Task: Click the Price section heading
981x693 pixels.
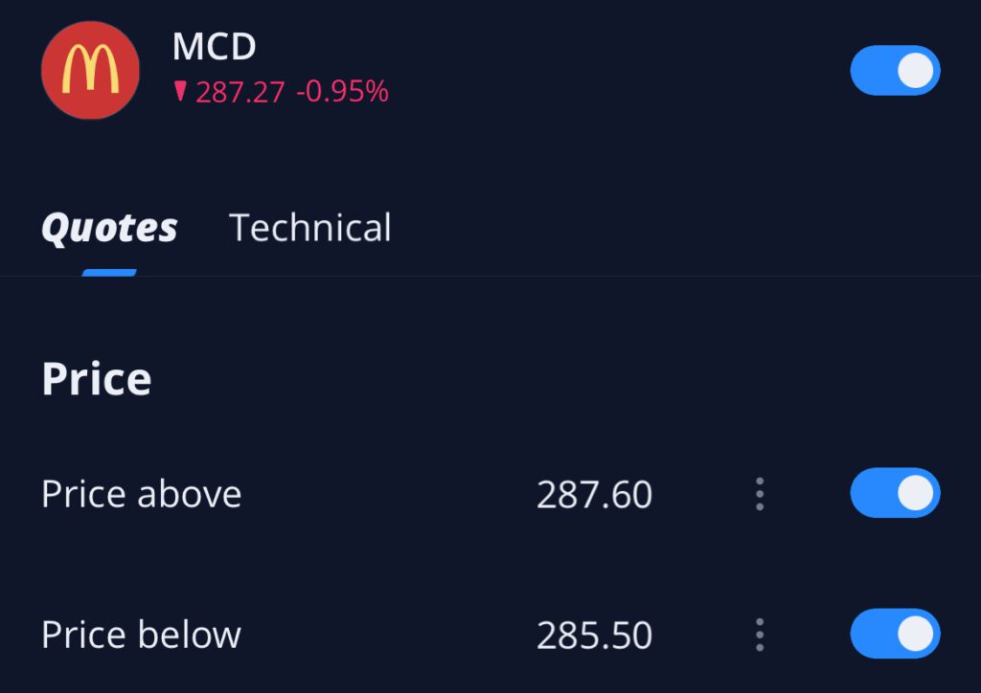Action: pyautogui.click(x=96, y=380)
